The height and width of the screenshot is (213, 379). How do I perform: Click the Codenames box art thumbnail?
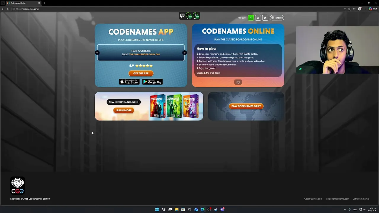click(158, 106)
